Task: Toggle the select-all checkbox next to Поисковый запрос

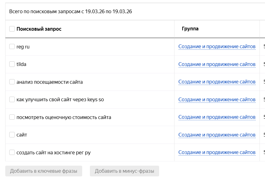Action: (12, 29)
